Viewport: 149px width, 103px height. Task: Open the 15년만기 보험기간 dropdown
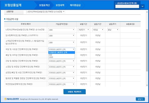point(83,30)
